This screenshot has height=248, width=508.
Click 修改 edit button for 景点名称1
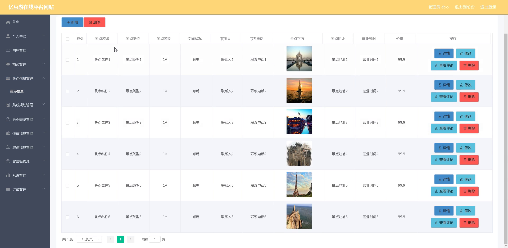coord(466,53)
